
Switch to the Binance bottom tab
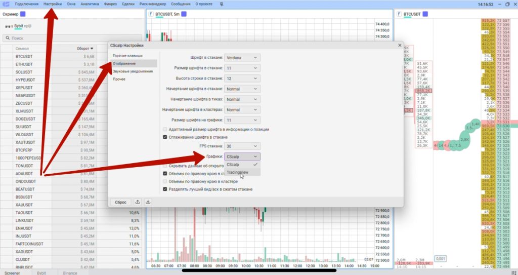[70, 273]
